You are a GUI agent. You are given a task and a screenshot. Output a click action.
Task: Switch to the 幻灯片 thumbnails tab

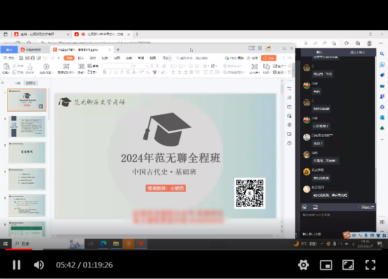pos(30,83)
